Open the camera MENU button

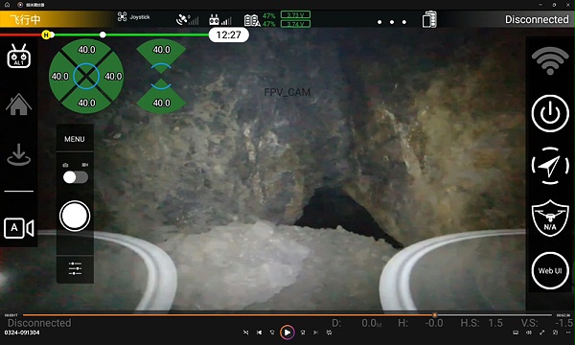point(75,139)
